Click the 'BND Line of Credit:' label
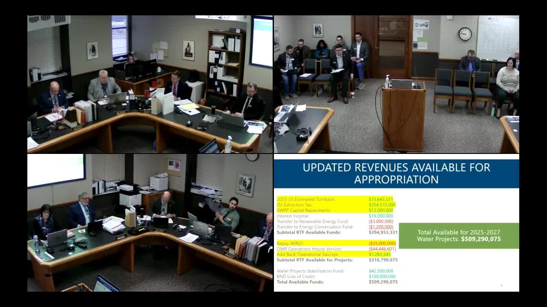This screenshot has width=547, height=307. (296, 276)
